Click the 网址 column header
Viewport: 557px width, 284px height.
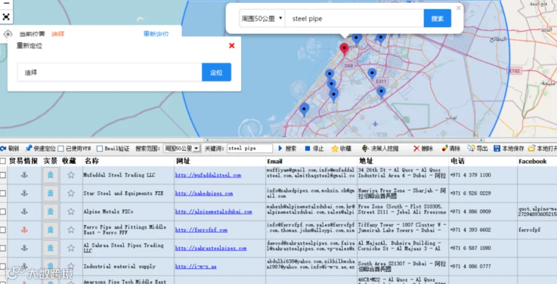(183, 161)
